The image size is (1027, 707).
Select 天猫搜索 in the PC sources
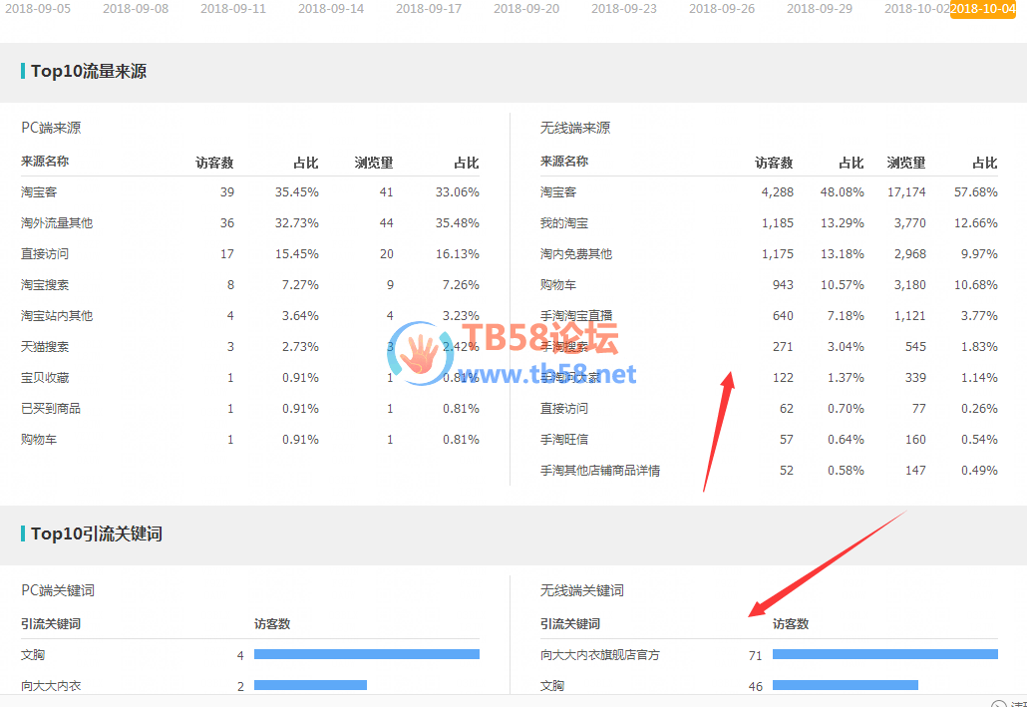[45, 347]
